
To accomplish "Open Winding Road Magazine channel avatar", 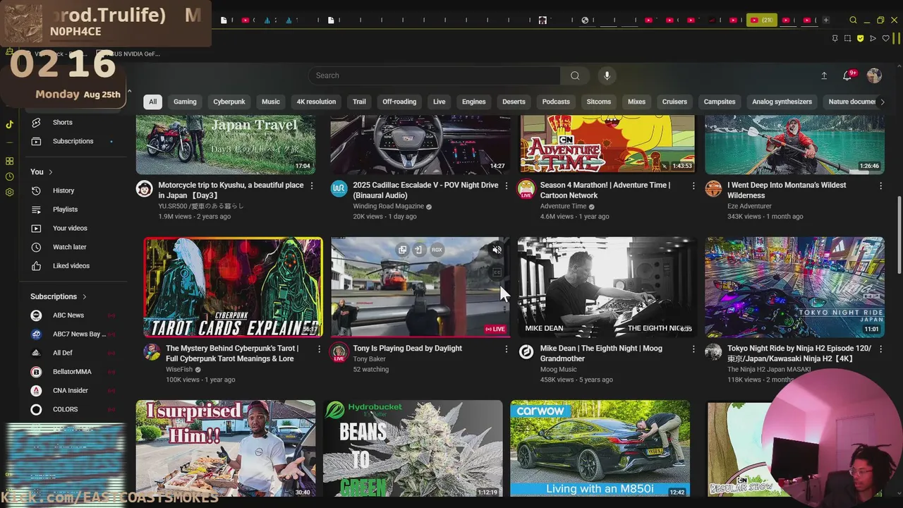I will coord(339,189).
